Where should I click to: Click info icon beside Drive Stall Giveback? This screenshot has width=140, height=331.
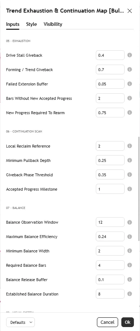point(130,55)
